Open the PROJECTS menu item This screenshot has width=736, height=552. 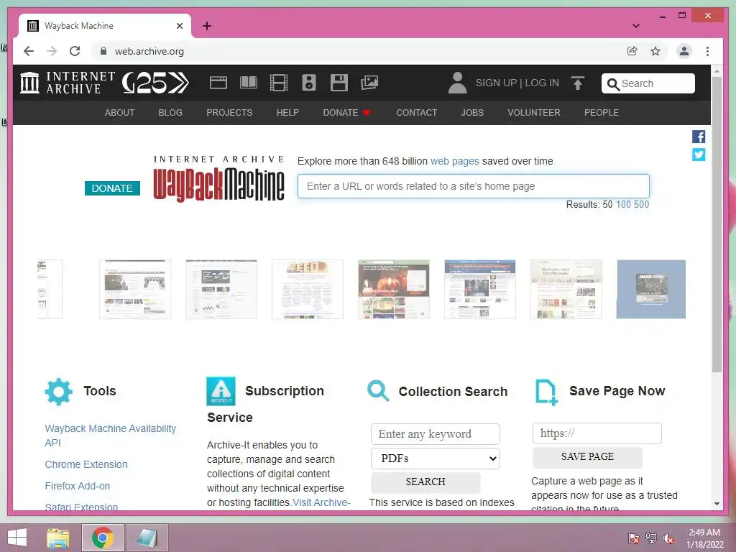click(x=229, y=113)
